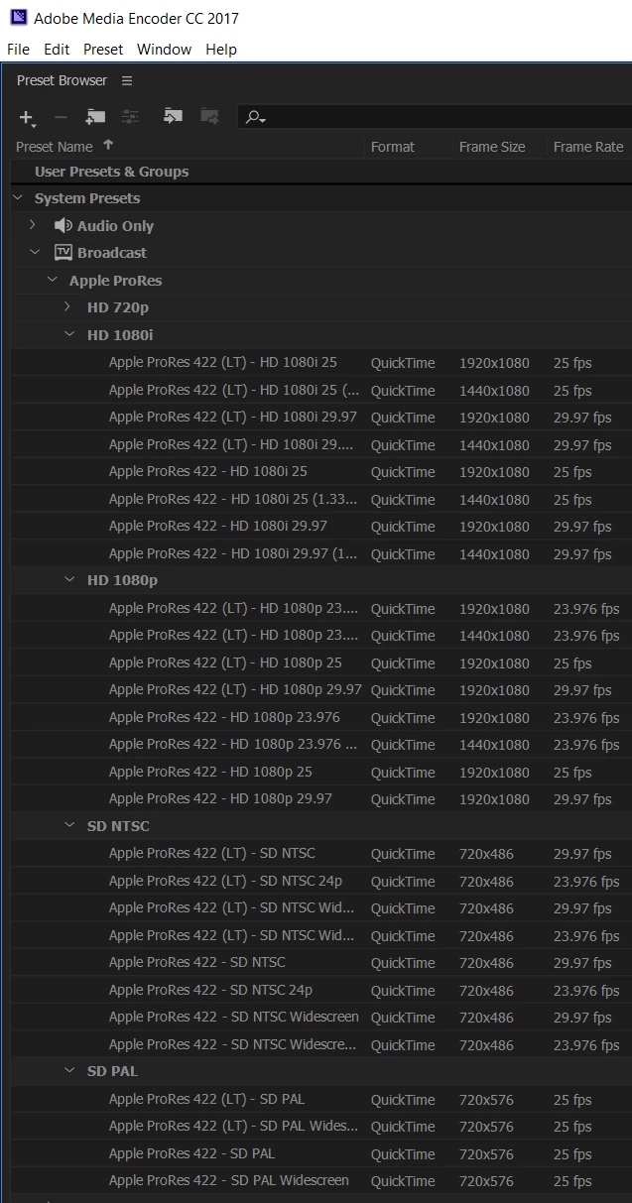This screenshot has width=632, height=1203.
Task: Sort by Frame Rate column header
Action: pyautogui.click(x=588, y=147)
